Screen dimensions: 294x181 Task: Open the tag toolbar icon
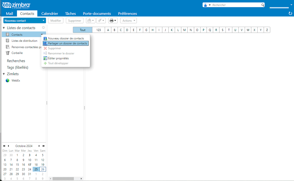[x=100, y=21]
